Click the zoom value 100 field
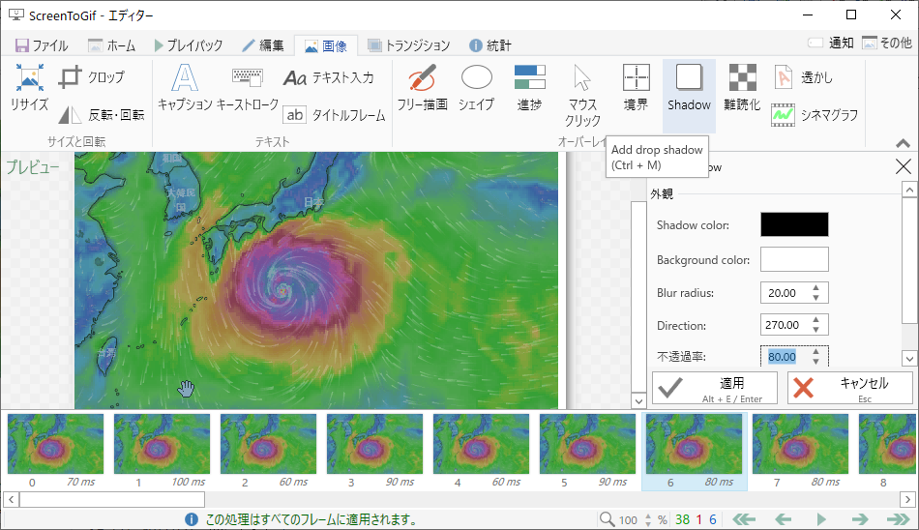The width and height of the screenshot is (919, 530). point(628,520)
